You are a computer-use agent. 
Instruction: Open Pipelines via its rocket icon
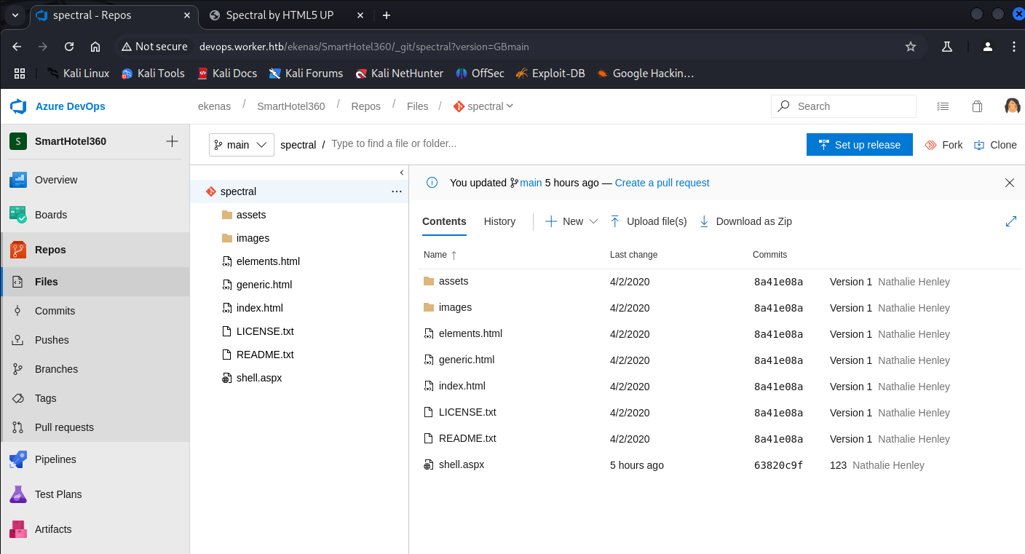(x=18, y=459)
